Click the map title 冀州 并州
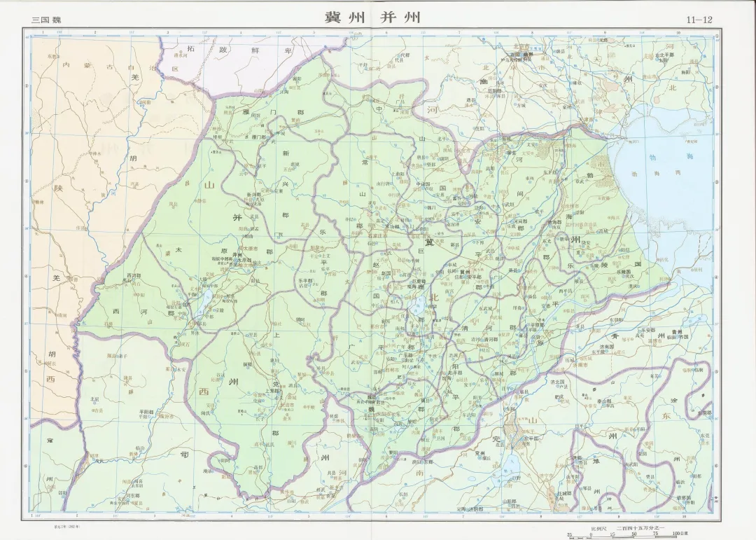756x540 pixels. 372,18
